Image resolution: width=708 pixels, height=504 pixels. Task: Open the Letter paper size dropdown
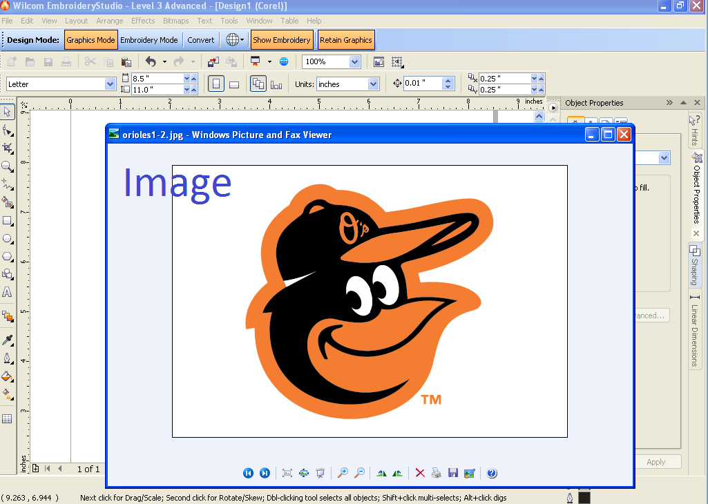tap(110, 84)
